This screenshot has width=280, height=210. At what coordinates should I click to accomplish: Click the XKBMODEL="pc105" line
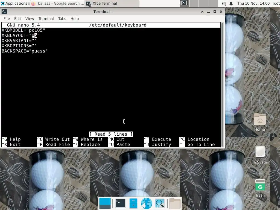(x=24, y=30)
